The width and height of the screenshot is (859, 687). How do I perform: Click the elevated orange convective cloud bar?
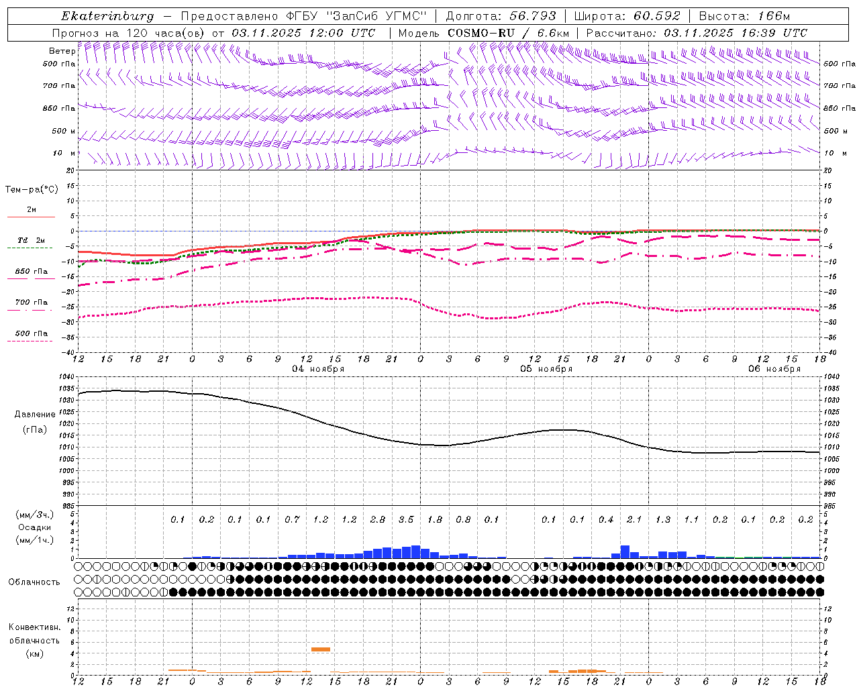click(321, 649)
